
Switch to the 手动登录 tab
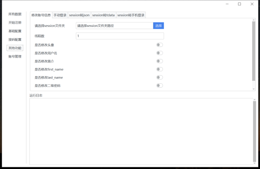[60, 15]
